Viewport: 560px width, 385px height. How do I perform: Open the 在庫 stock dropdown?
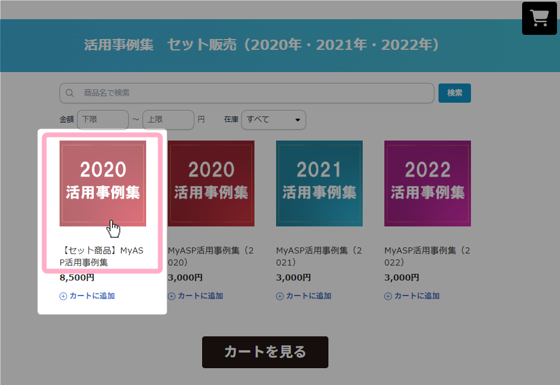pyautogui.click(x=274, y=120)
